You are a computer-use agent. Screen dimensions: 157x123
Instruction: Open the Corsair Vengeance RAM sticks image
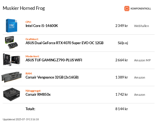[x=11, y=77]
